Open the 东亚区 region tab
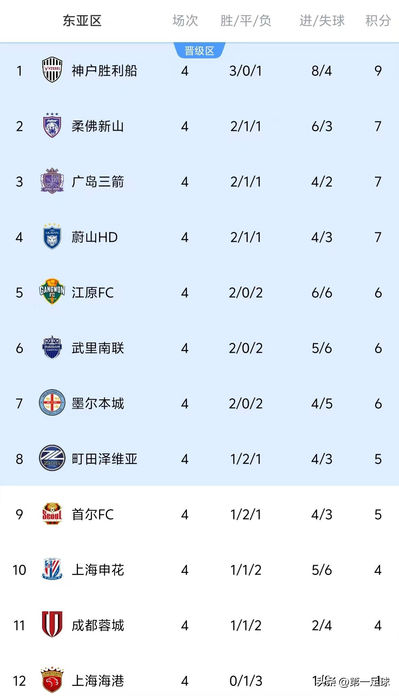The height and width of the screenshot is (696, 399). [82, 21]
